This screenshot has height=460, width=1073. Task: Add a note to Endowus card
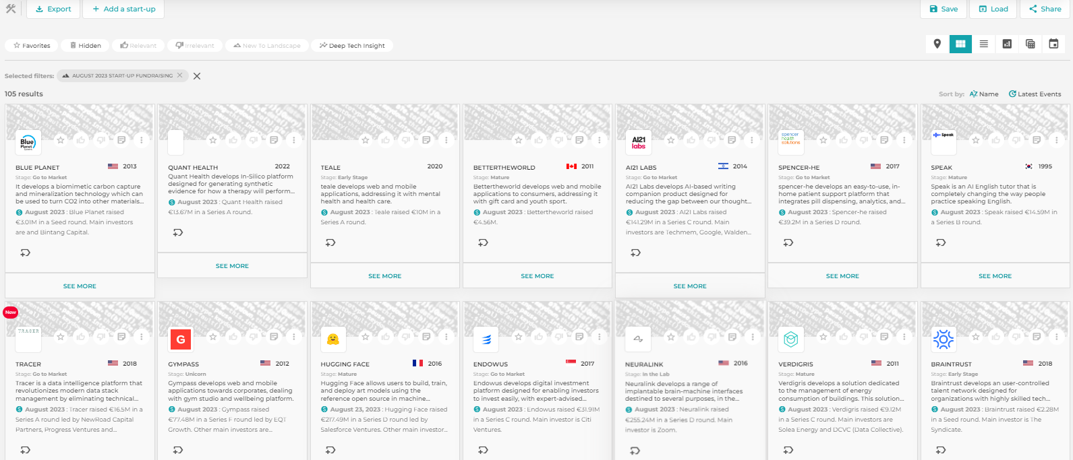(x=579, y=337)
